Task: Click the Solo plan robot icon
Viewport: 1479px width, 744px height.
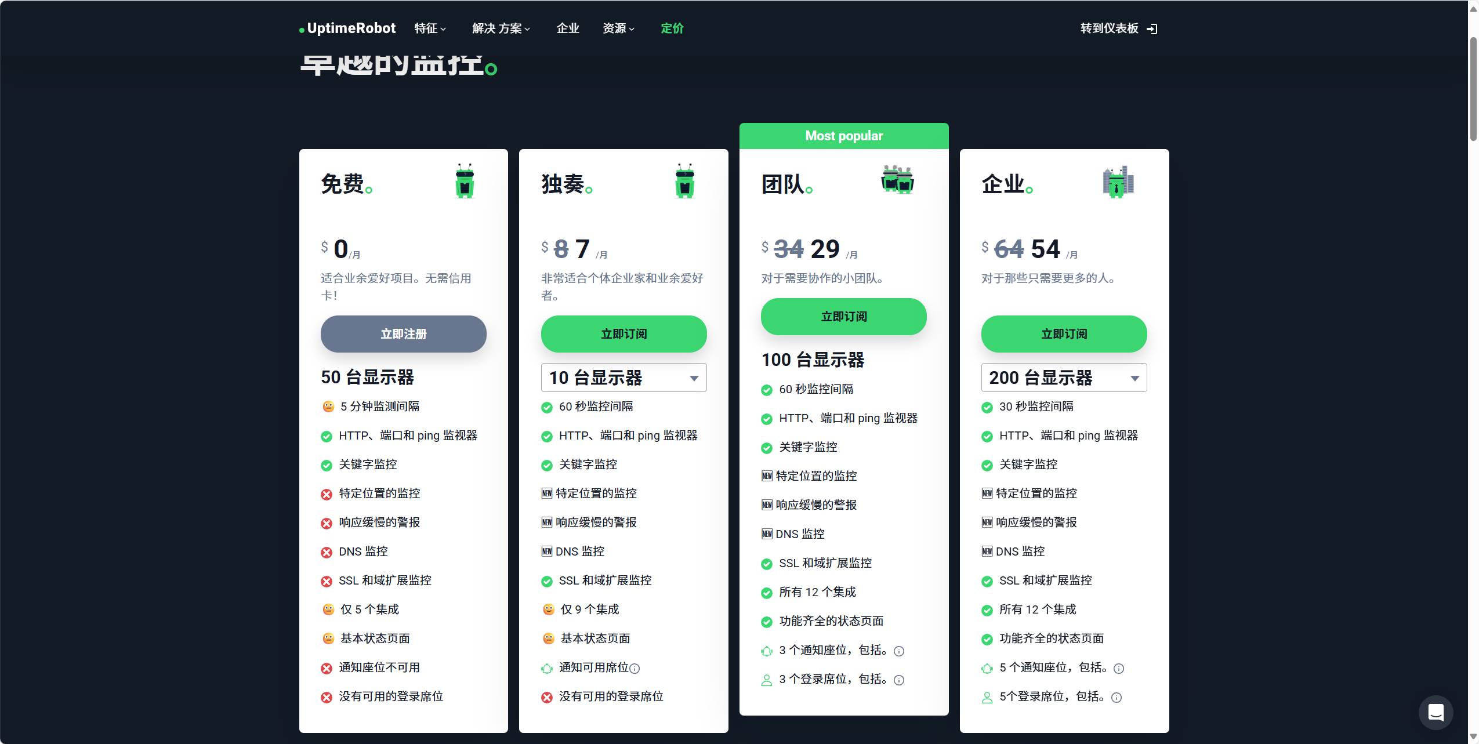Action: point(685,181)
